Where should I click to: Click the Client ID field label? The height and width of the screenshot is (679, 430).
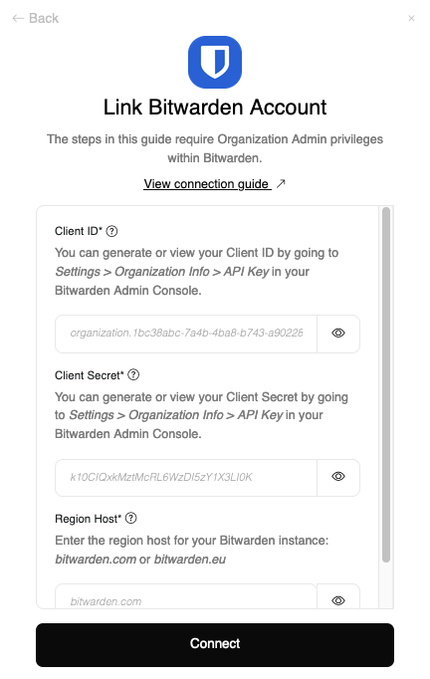click(79, 231)
